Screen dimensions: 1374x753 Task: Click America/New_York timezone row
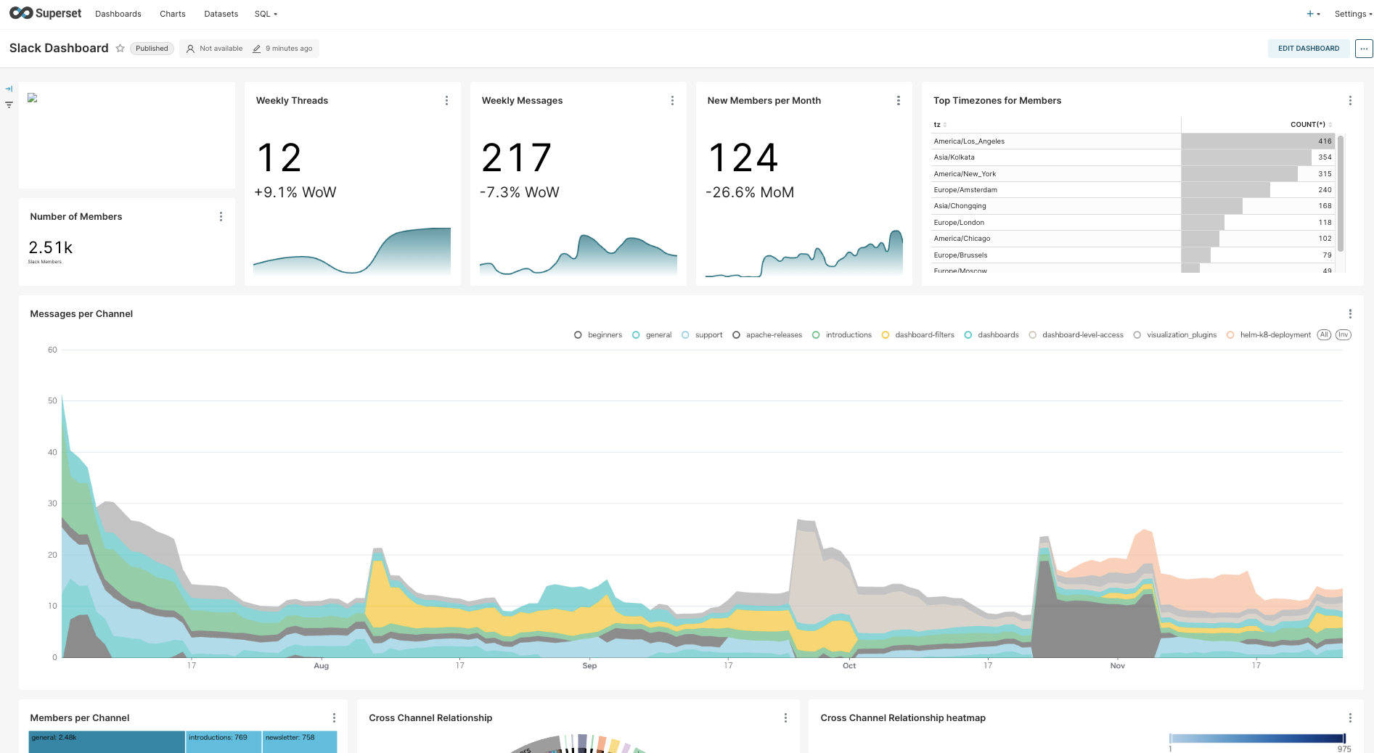(1133, 174)
